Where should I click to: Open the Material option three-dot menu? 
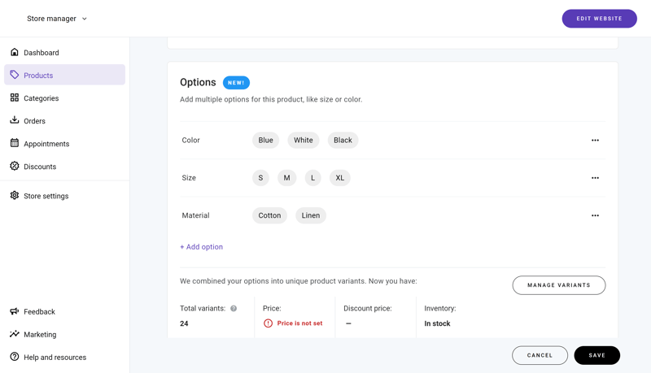click(x=595, y=215)
